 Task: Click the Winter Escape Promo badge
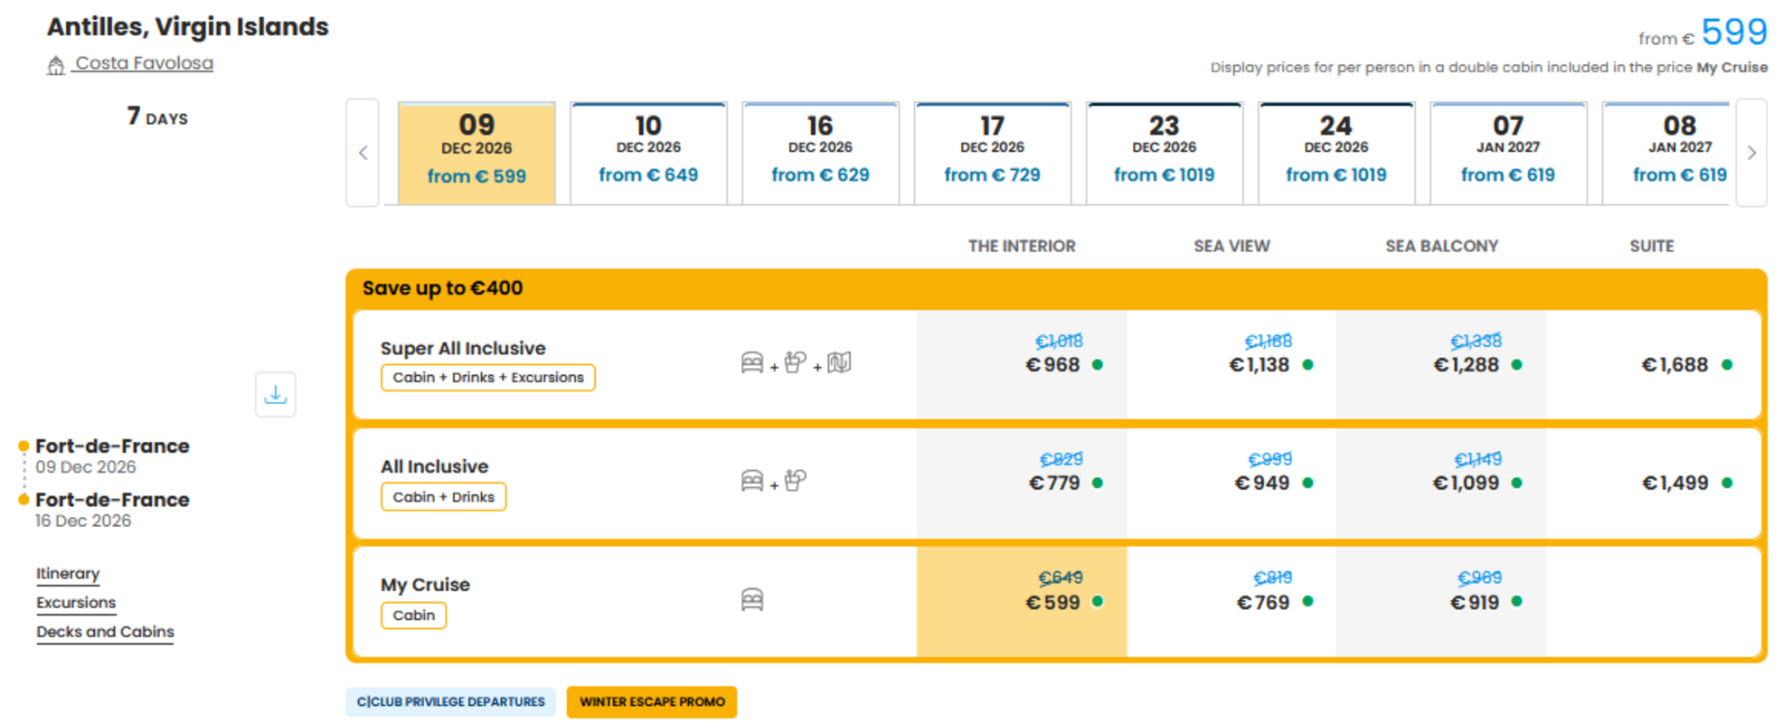pyautogui.click(x=652, y=702)
